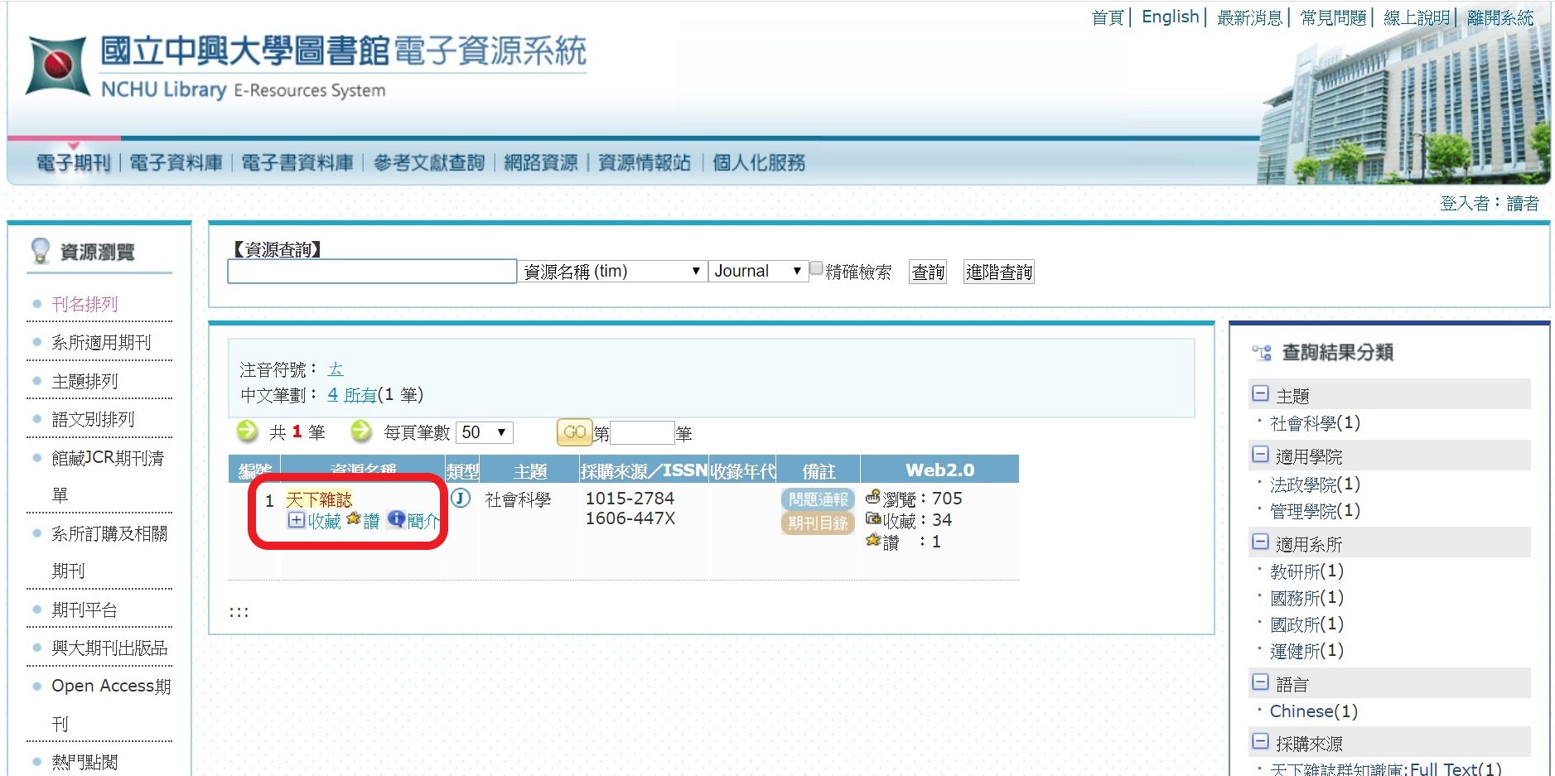Open the 最新消息 top link
The height and width of the screenshot is (776, 1555).
coord(1249,17)
